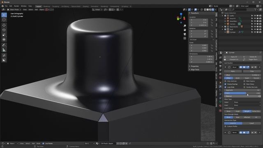
Task: Select the Annotate tool
Action: point(4,45)
